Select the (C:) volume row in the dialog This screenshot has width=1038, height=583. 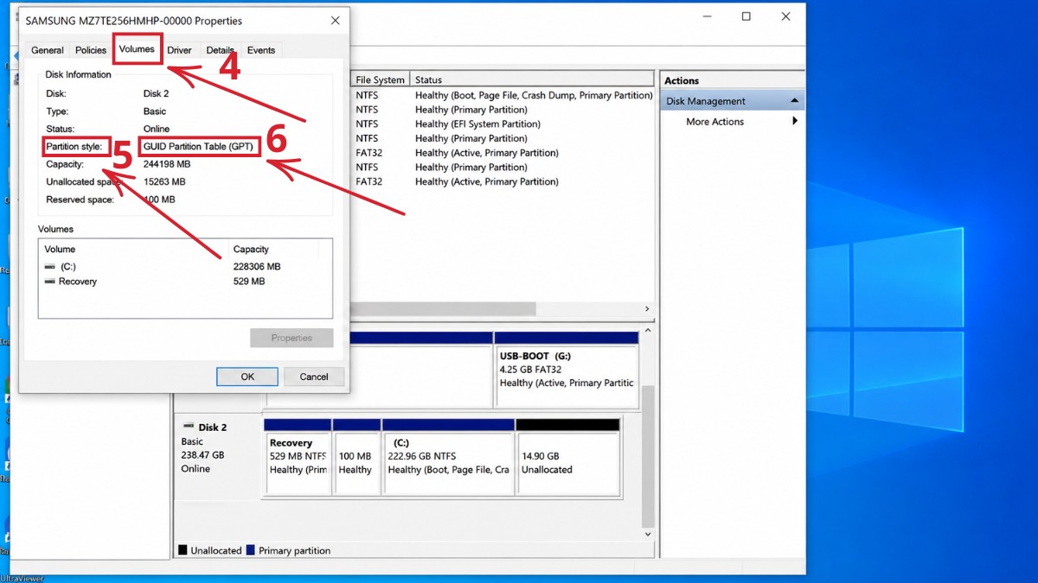tap(187, 267)
